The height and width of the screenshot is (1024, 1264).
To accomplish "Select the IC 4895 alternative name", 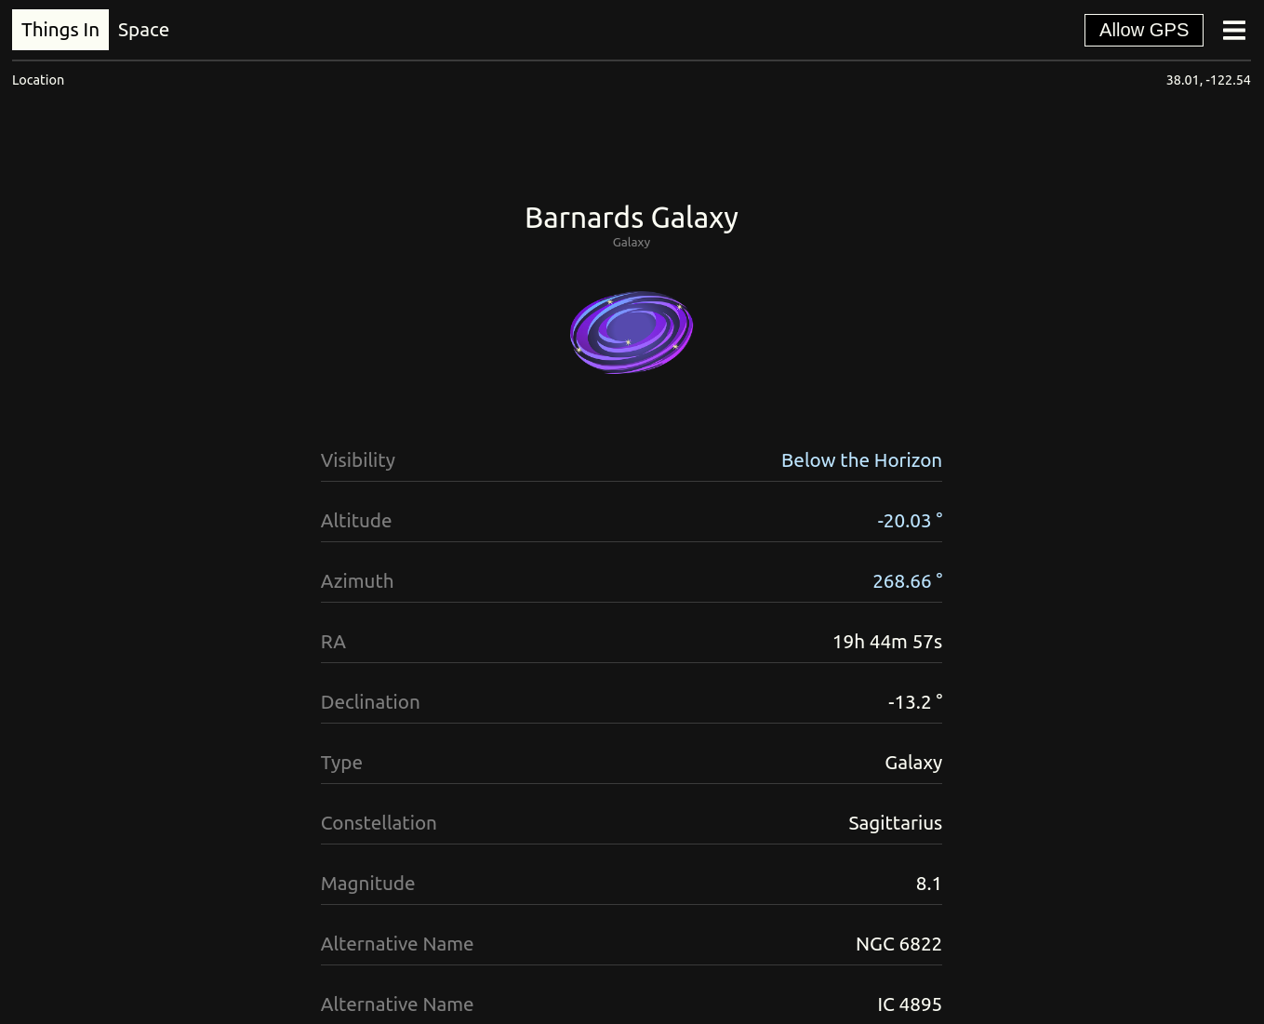I will (909, 1004).
